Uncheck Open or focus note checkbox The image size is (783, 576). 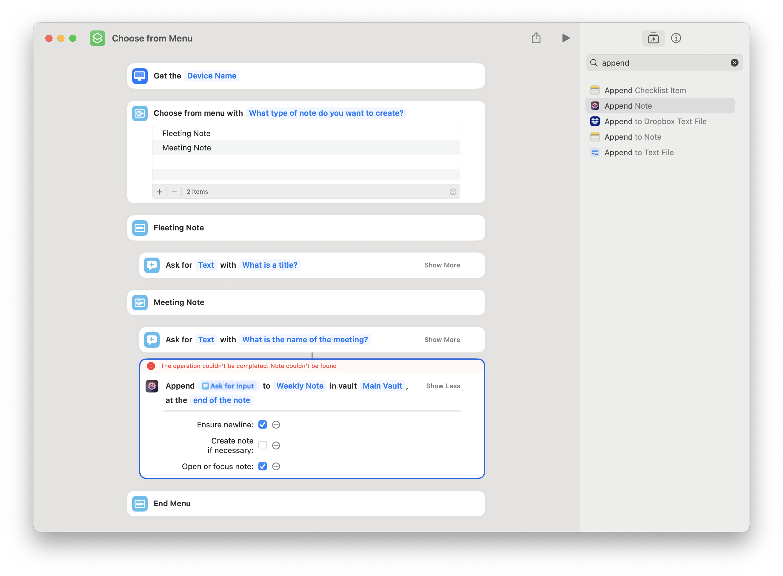tap(263, 466)
